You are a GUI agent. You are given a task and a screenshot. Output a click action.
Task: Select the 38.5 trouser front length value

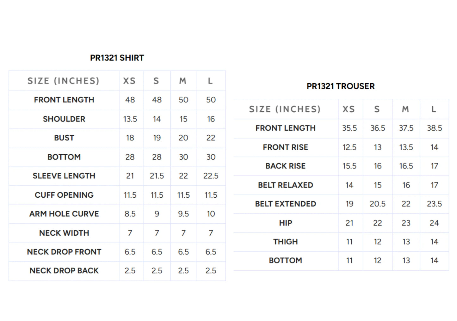434,128
